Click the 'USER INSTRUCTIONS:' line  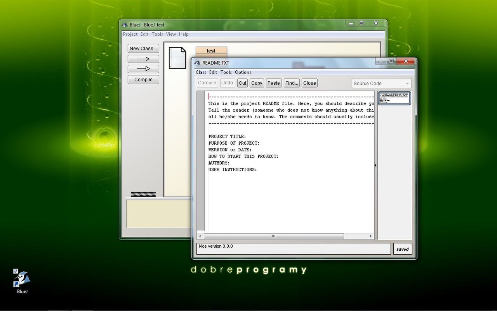233,169
